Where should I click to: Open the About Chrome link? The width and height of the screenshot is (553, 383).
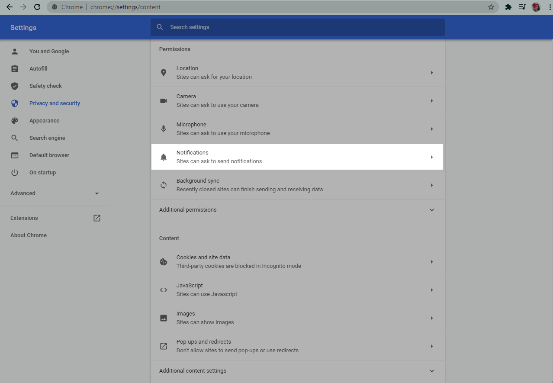(29, 235)
